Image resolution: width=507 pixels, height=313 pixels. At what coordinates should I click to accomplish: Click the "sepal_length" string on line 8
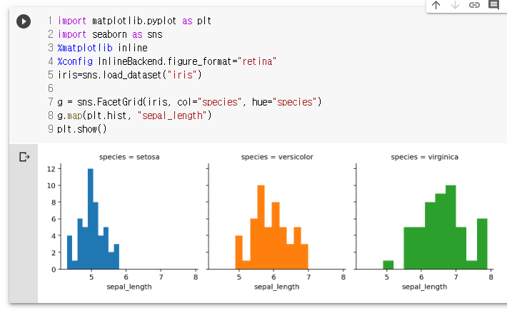(172, 116)
